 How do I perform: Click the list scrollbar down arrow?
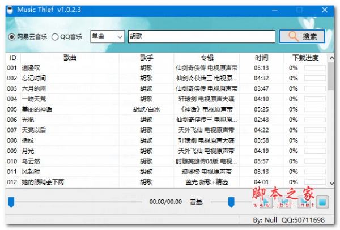pyautogui.click(x=331, y=184)
